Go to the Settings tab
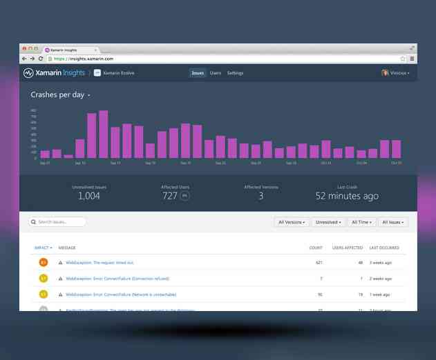This screenshot has height=360, width=436. (x=235, y=73)
